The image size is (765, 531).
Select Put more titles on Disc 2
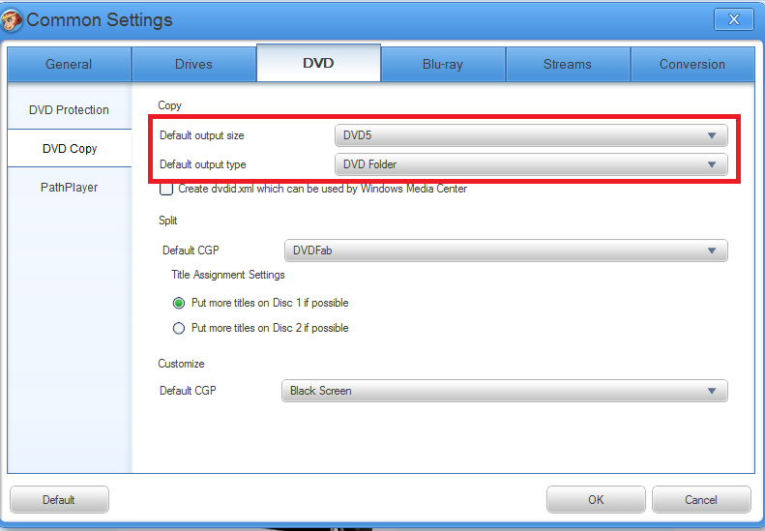click(179, 328)
